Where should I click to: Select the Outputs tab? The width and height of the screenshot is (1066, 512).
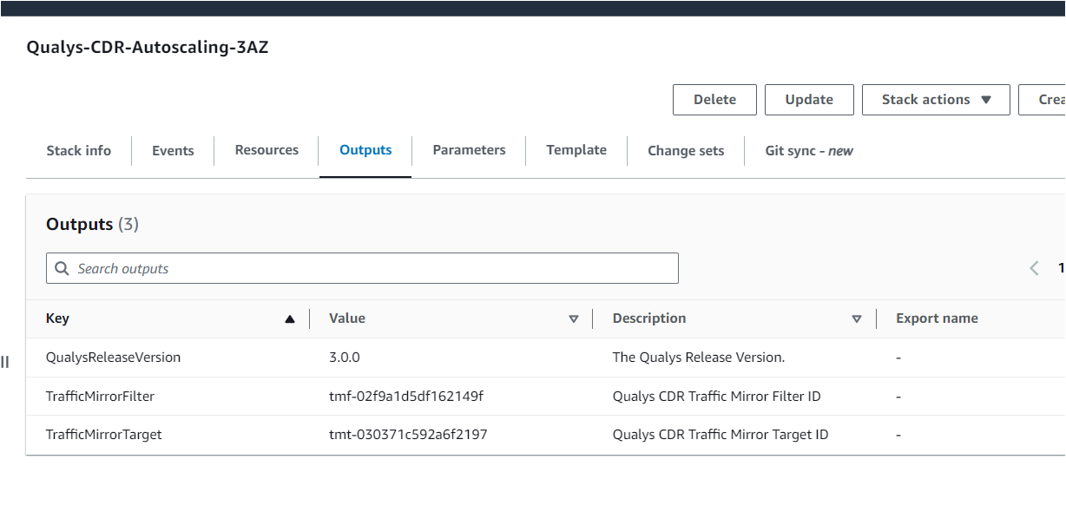(365, 150)
